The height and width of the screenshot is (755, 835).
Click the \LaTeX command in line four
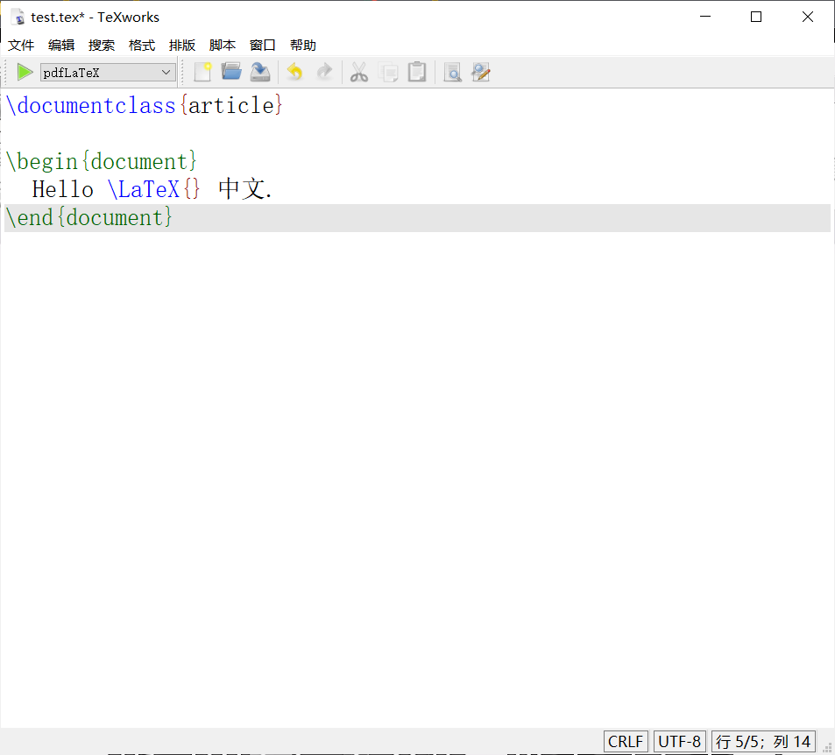pyautogui.click(x=143, y=189)
